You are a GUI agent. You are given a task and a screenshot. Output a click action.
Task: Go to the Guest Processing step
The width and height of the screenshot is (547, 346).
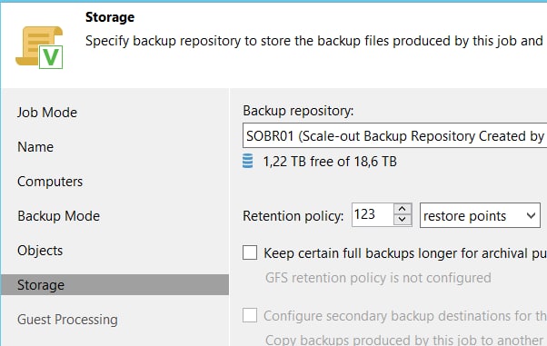click(x=67, y=320)
